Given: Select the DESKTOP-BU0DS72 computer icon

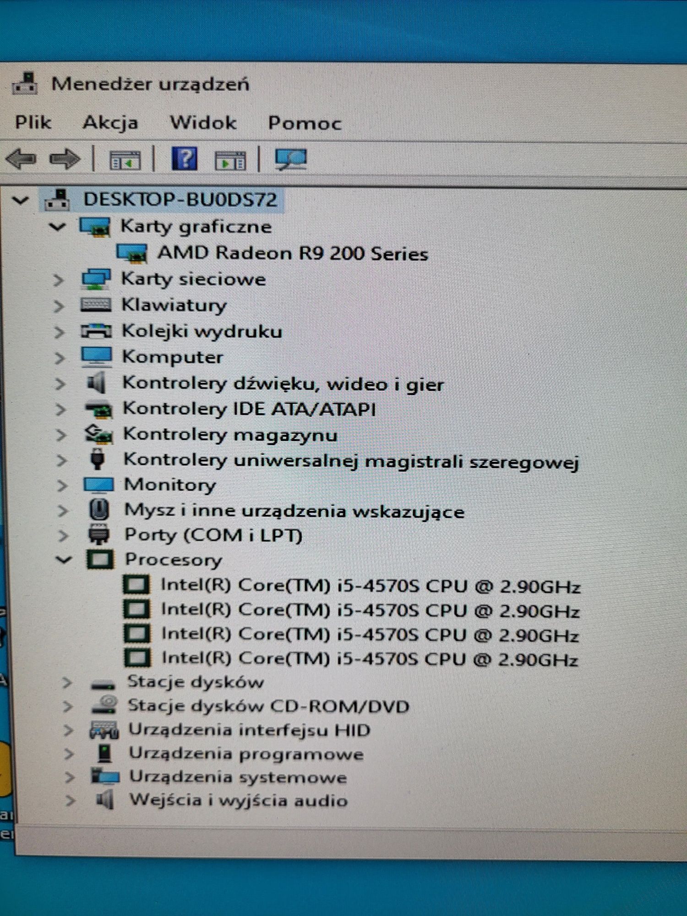Looking at the screenshot, I should 57,199.
